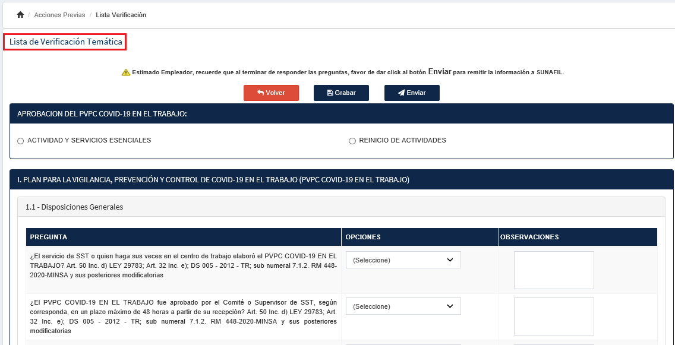Click Lista de Verificación Temática heading
Image resolution: width=675 pixels, height=345 pixels.
click(66, 42)
